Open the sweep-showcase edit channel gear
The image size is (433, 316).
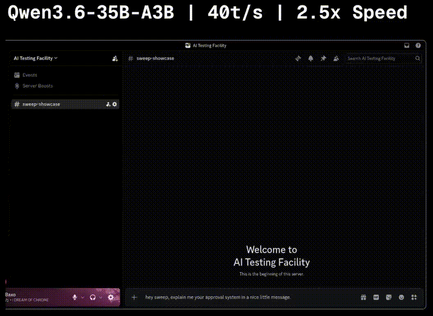[x=115, y=104]
